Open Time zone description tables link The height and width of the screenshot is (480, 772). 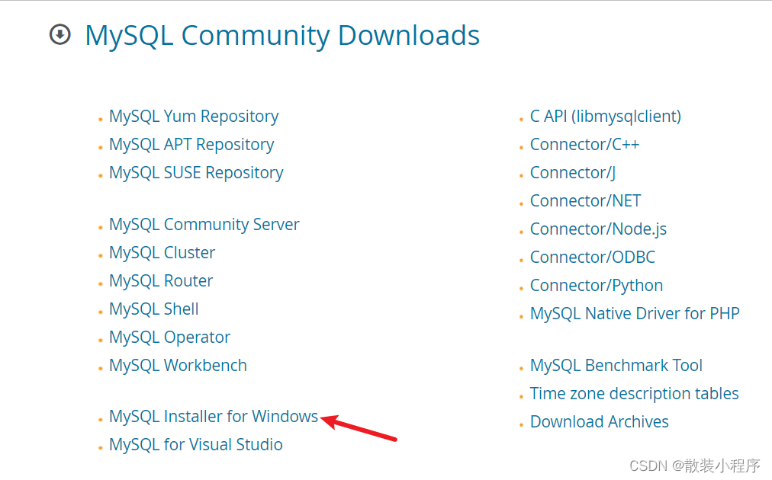point(635,393)
